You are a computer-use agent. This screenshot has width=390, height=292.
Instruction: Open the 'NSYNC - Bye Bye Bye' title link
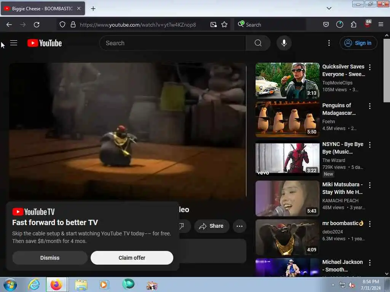pos(343,148)
